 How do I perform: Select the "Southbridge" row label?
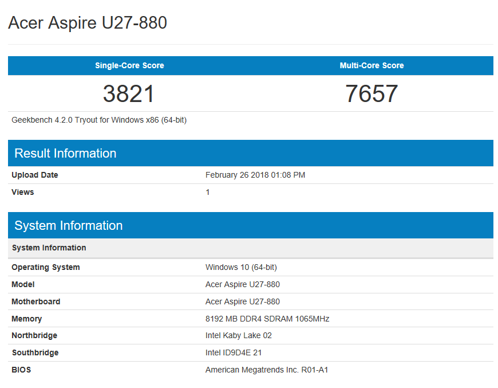click(x=35, y=352)
